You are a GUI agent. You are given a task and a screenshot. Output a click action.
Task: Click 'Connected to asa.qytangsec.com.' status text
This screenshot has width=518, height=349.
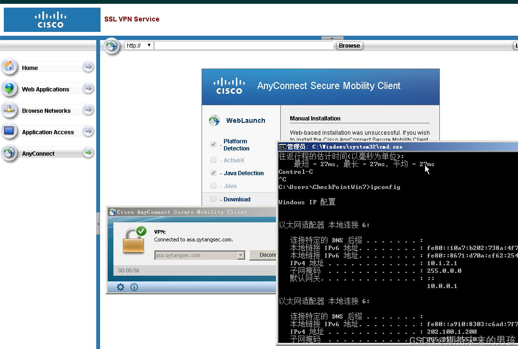coord(193,239)
